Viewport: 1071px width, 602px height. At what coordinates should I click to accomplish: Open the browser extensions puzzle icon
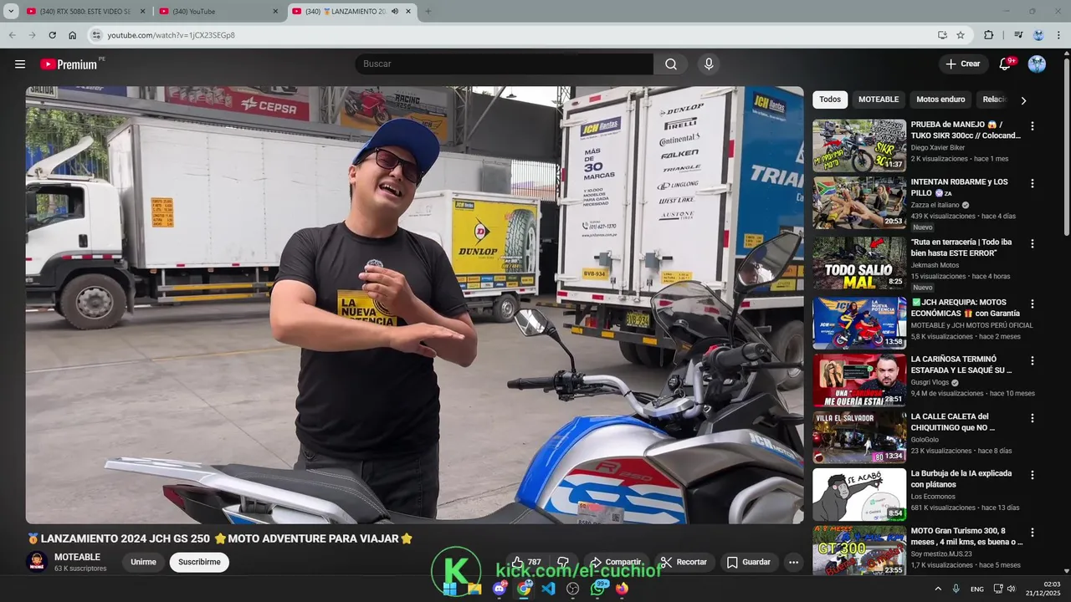[989, 35]
